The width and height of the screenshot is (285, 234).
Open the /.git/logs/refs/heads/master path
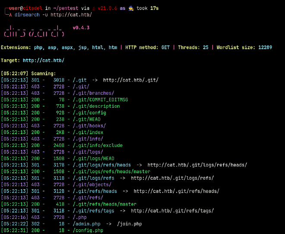tap(111, 172)
